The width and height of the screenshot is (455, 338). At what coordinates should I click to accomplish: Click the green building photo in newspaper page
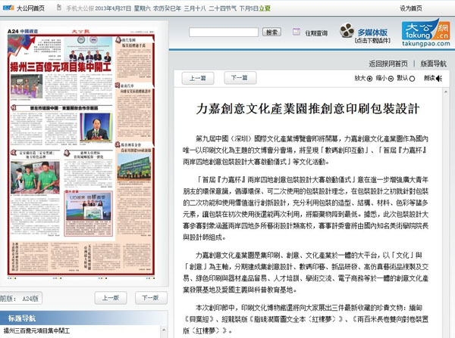point(133,166)
